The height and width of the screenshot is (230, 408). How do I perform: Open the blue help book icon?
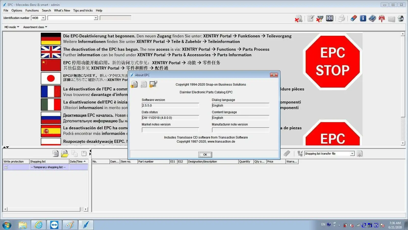tap(372, 18)
